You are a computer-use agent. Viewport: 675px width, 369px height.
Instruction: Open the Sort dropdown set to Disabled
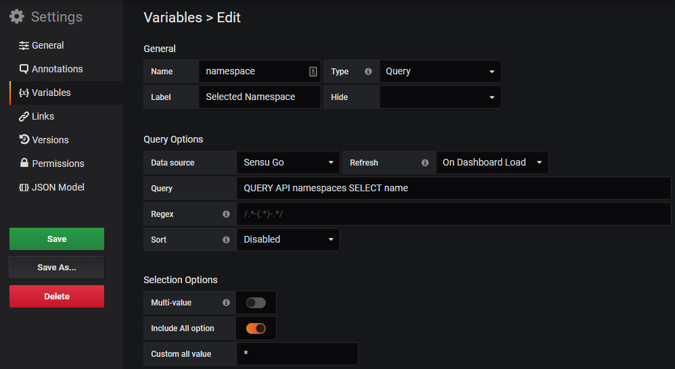(x=288, y=239)
